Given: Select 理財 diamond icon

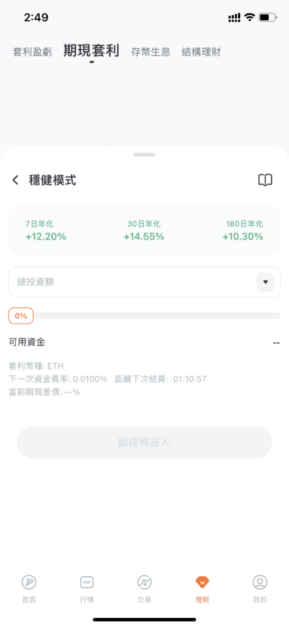Looking at the screenshot, I should [202, 582].
